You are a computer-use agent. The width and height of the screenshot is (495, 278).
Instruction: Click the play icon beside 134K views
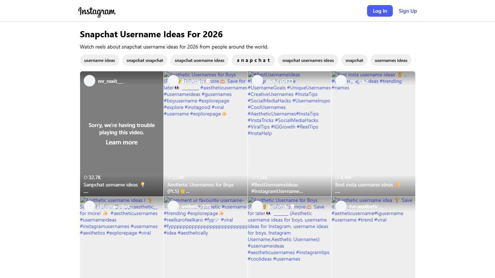pos(254,177)
